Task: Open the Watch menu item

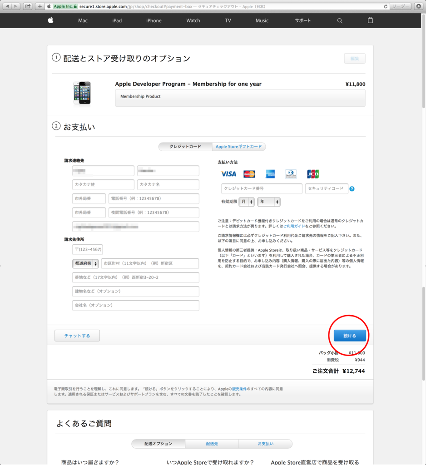Action: pyautogui.click(x=193, y=20)
